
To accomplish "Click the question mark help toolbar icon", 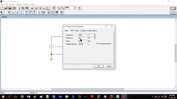I will point(79,8).
